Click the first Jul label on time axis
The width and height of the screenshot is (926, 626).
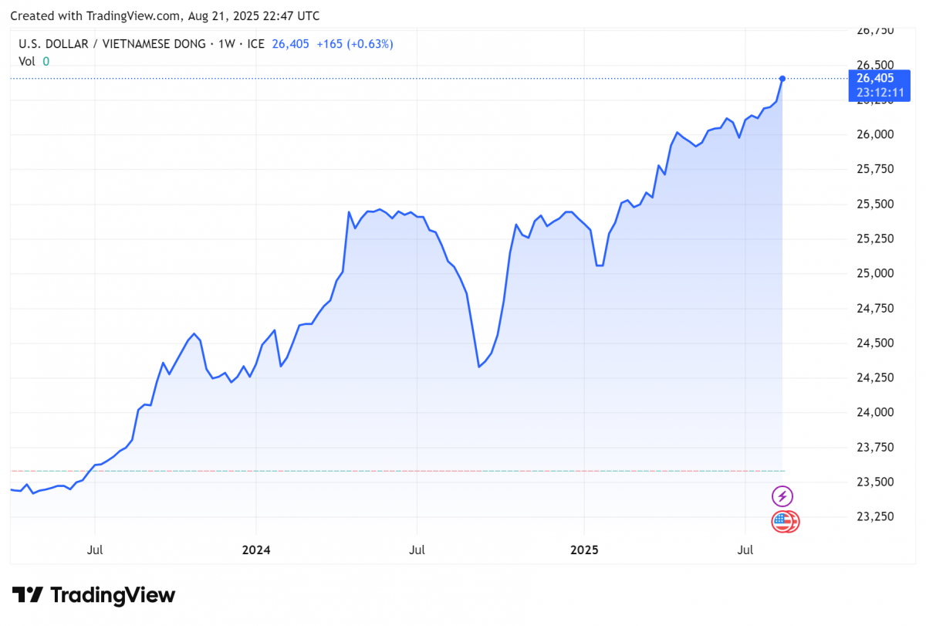pos(95,550)
